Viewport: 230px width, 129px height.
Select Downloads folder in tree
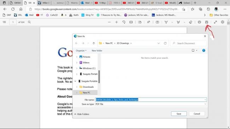[x=87, y=87]
